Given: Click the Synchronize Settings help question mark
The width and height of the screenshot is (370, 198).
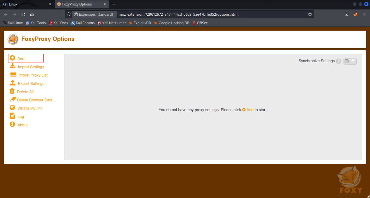Looking at the screenshot, I should coord(339,61).
